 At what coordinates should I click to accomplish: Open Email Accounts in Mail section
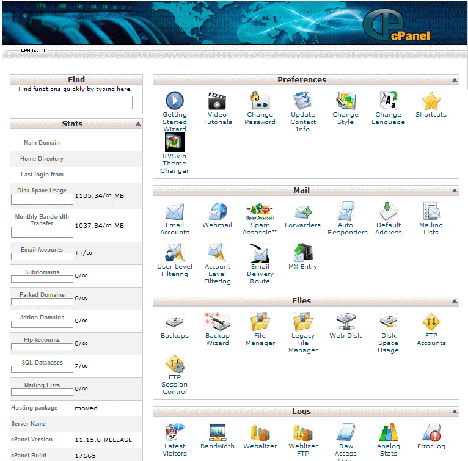[x=175, y=219]
